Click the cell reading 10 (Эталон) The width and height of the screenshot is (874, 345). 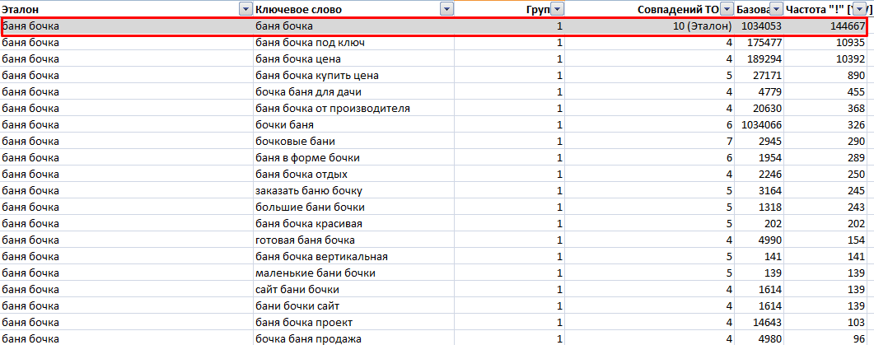pos(702,26)
